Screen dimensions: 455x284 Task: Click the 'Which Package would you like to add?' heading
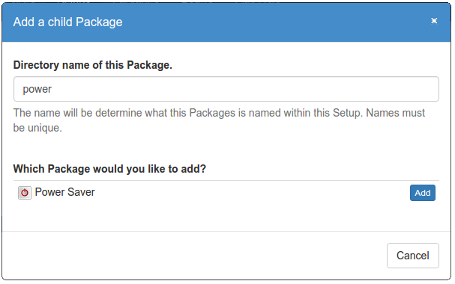click(109, 169)
